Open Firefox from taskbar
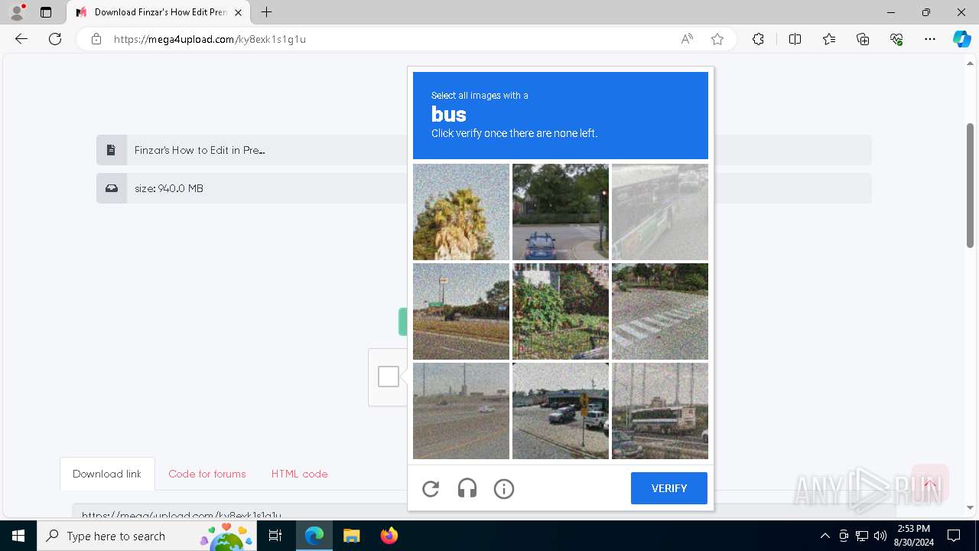Image resolution: width=979 pixels, height=551 pixels. [389, 536]
